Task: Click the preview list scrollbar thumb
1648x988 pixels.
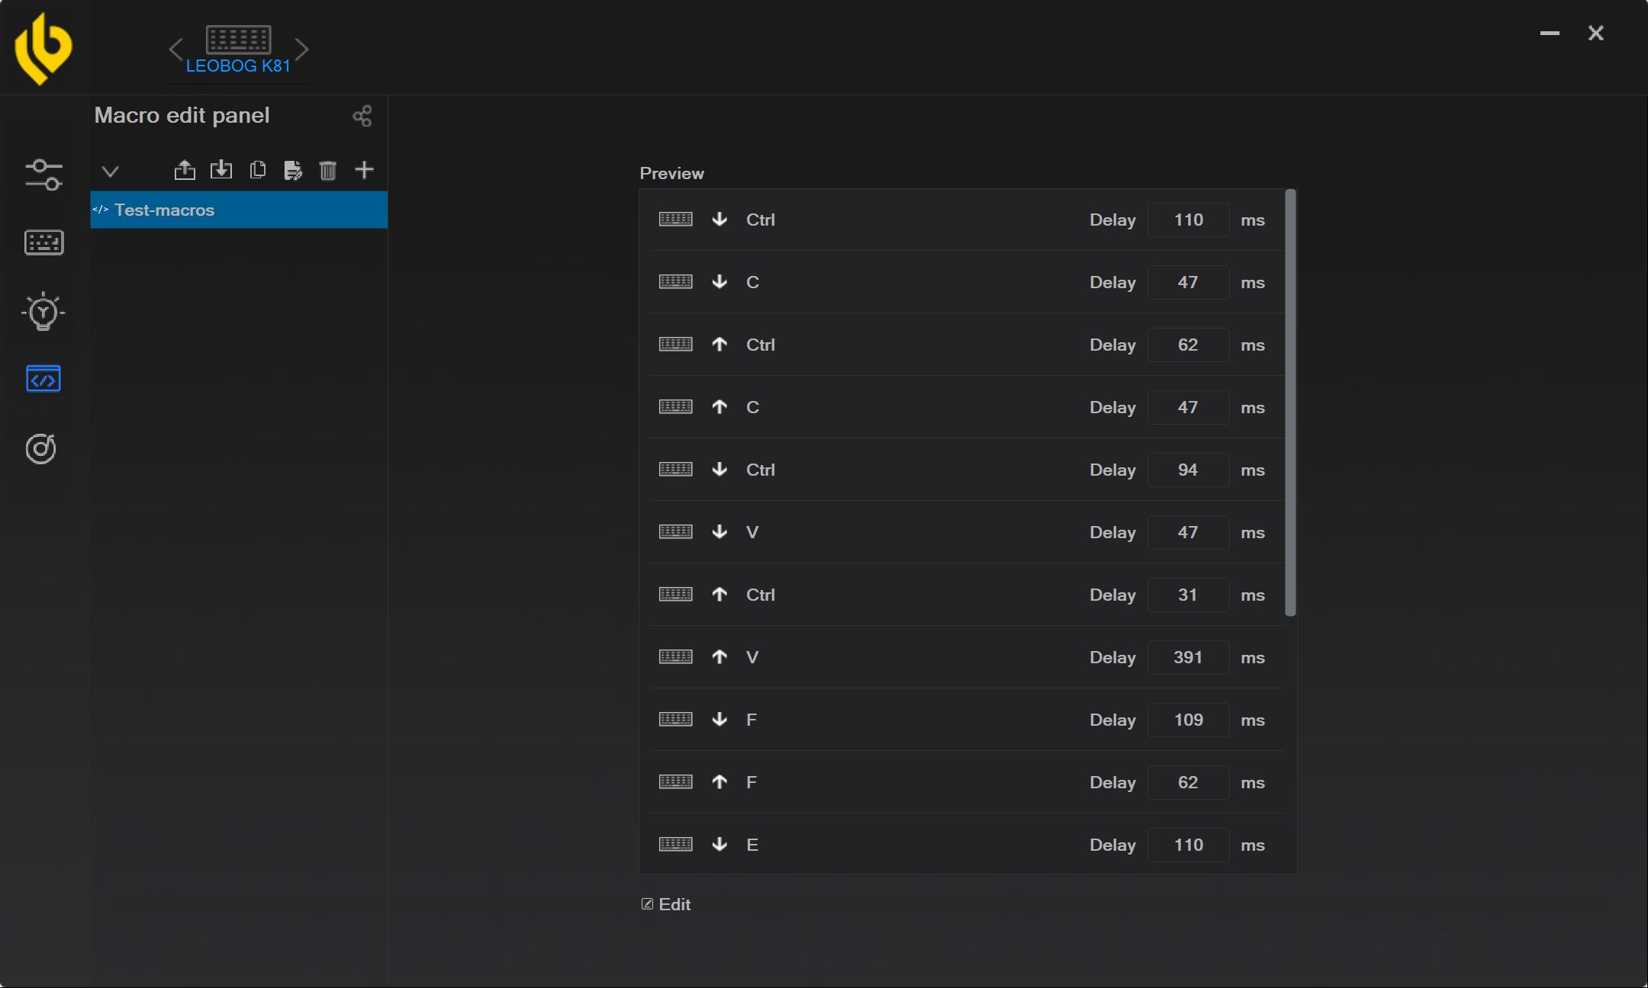Action: [x=1291, y=403]
